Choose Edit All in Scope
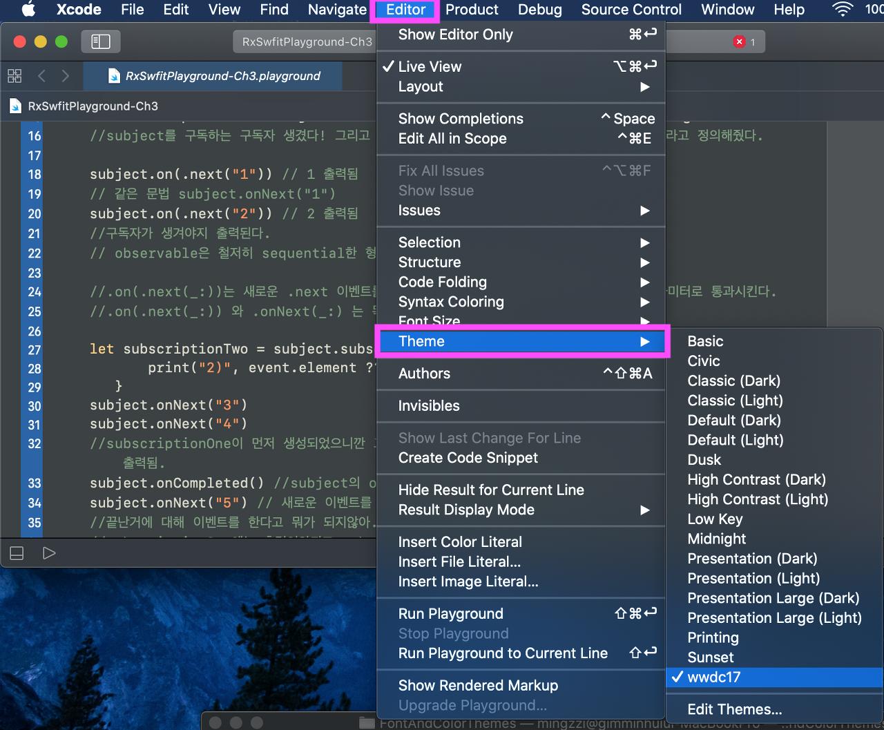Viewport: 884px width, 730px height. [x=521, y=139]
